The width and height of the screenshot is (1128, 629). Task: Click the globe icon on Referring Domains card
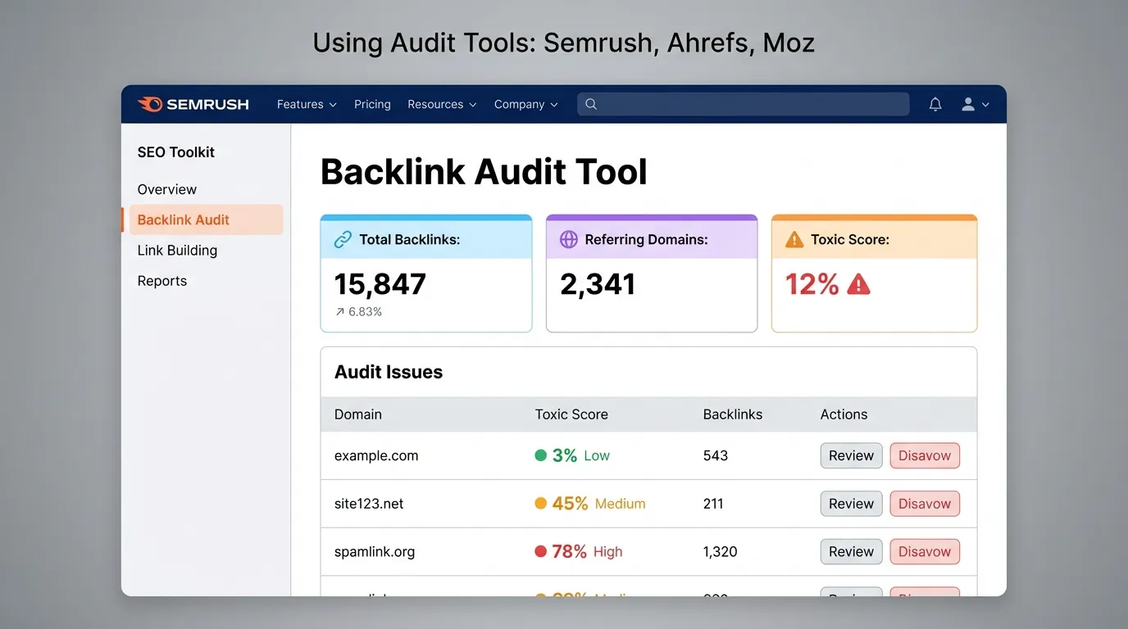(x=568, y=239)
